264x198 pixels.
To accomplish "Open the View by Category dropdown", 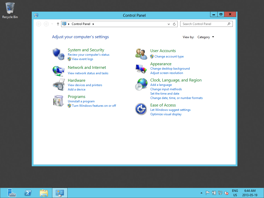I will (205, 37).
